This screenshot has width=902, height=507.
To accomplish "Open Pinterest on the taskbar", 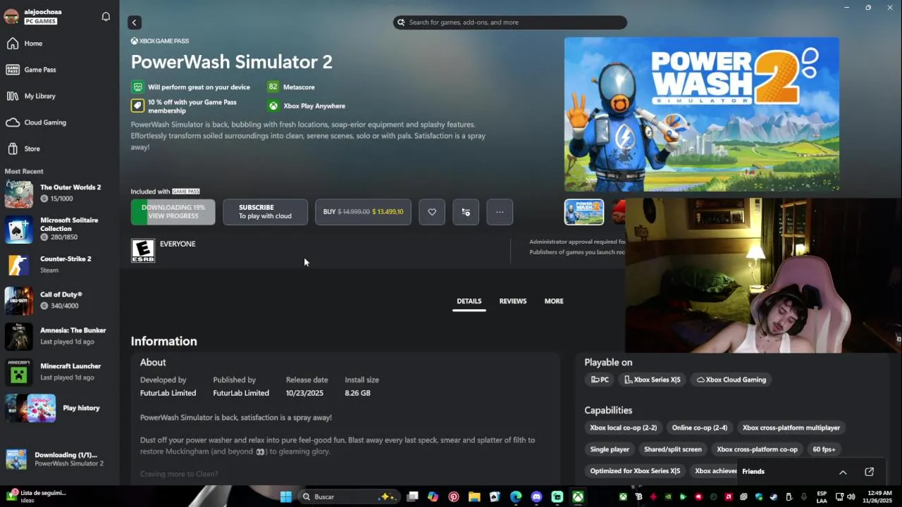I will coord(454,497).
